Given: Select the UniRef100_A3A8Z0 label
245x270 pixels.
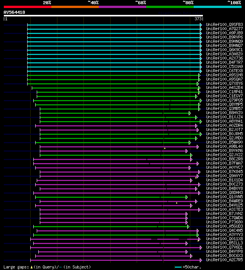Looking at the screenshot, I should (224, 54).
